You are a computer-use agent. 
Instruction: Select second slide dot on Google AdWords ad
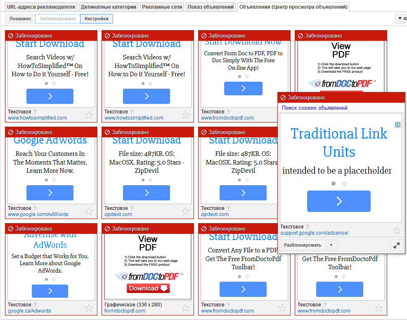click(x=54, y=180)
